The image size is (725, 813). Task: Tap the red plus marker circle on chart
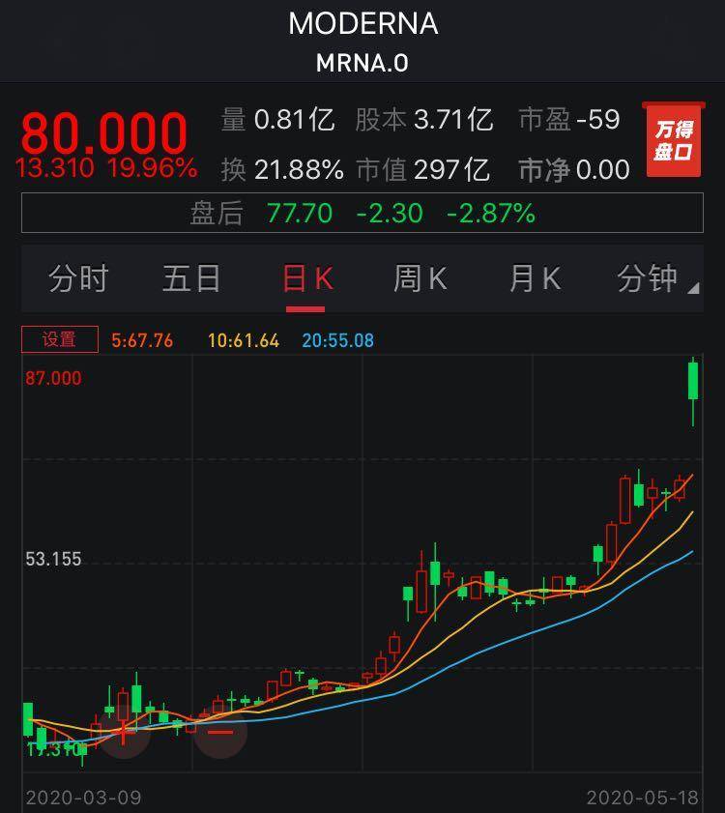point(124,732)
